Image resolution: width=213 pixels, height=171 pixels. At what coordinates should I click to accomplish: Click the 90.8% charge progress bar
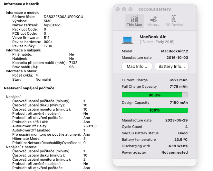point(155,95)
